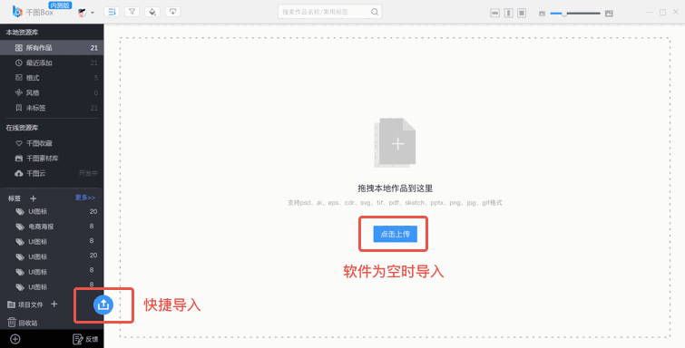The width and height of the screenshot is (685, 348).
Task: Open the 反馈 feedback button
Action: pyautogui.click(x=85, y=339)
